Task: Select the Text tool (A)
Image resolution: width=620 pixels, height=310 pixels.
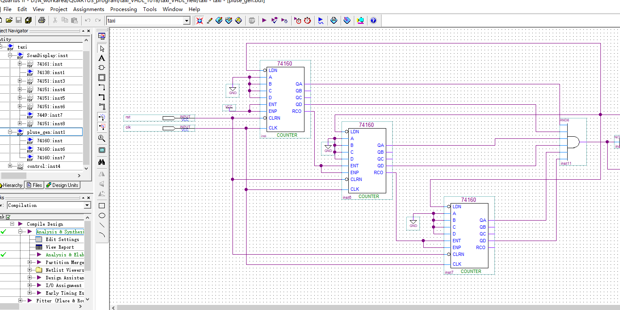Action: [102, 58]
